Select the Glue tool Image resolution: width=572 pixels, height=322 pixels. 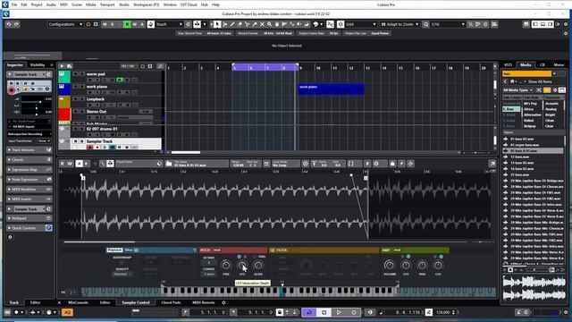(255, 24)
